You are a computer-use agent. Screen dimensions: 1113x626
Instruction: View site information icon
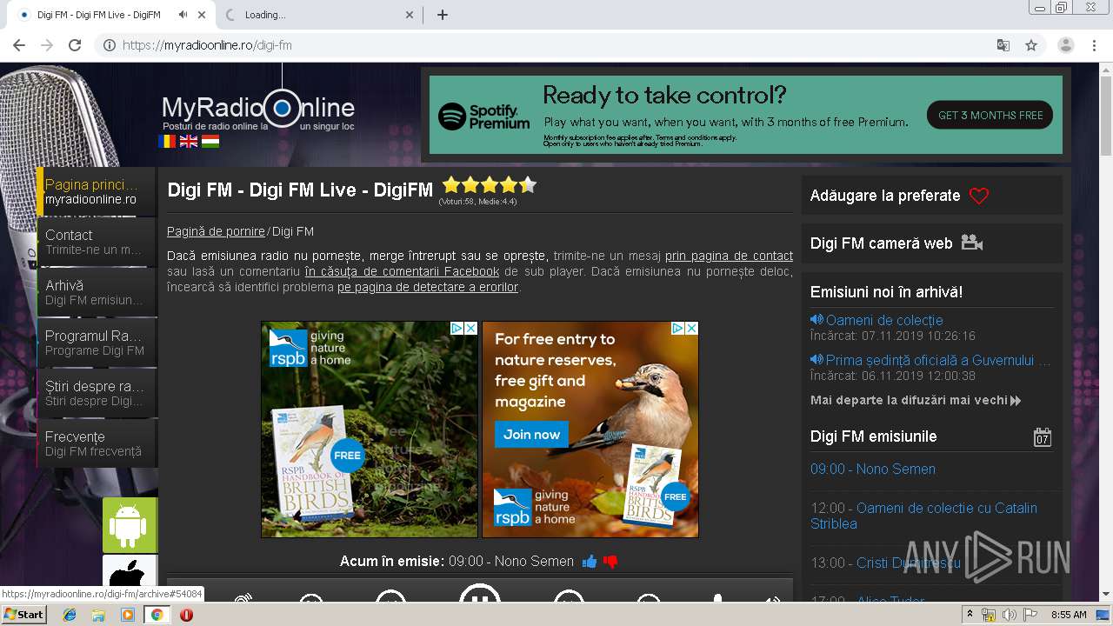(110, 45)
